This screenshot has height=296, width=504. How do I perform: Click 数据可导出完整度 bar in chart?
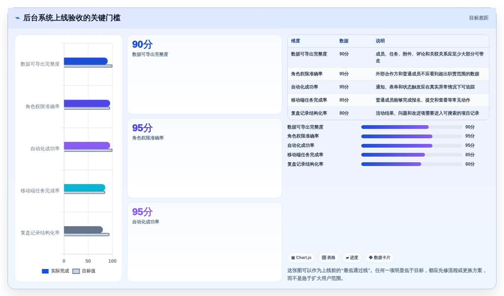[86, 61]
